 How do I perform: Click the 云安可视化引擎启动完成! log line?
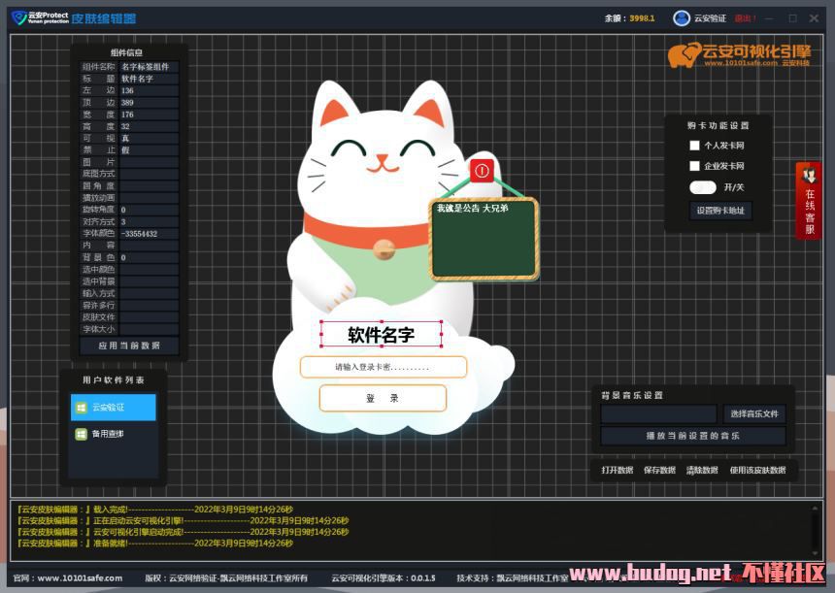[183, 532]
